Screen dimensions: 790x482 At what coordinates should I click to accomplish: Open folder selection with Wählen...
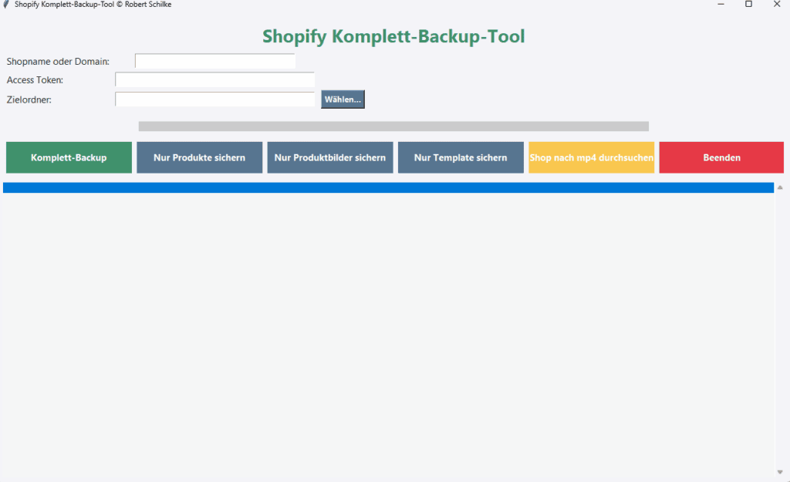coord(343,99)
